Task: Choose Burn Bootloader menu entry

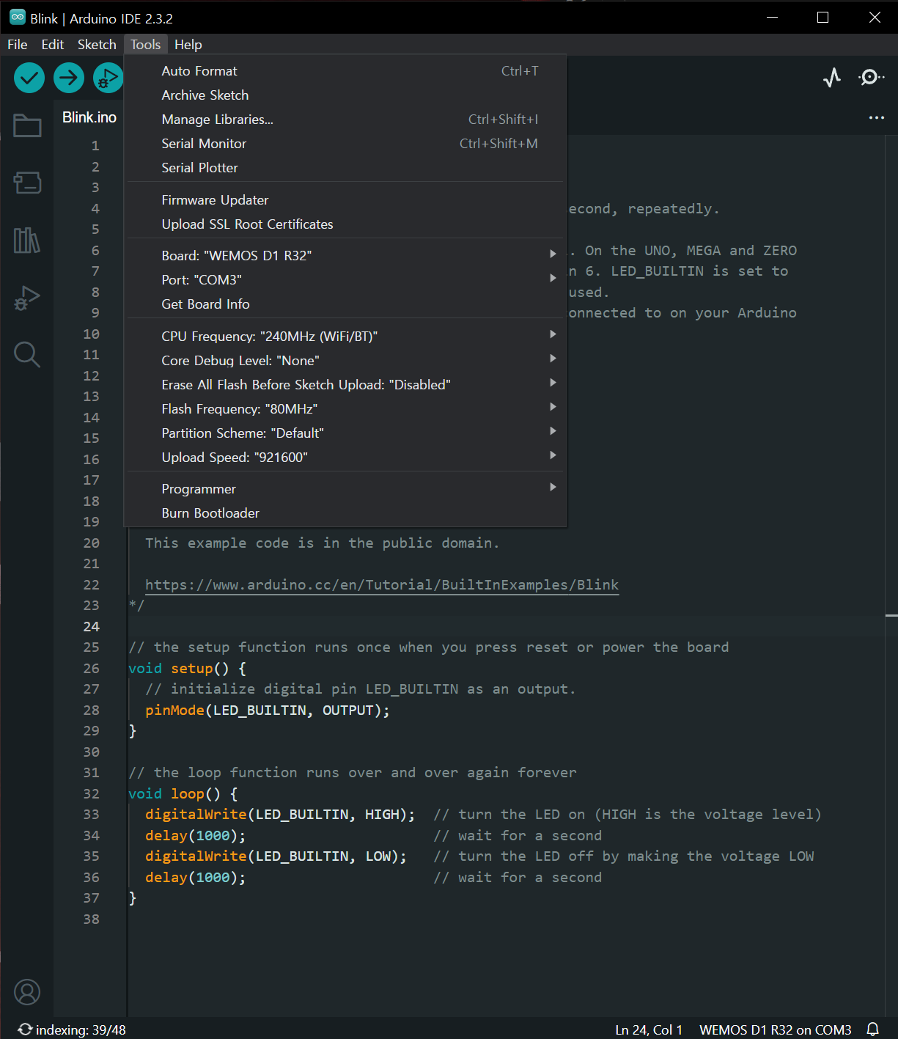Action: click(345, 513)
